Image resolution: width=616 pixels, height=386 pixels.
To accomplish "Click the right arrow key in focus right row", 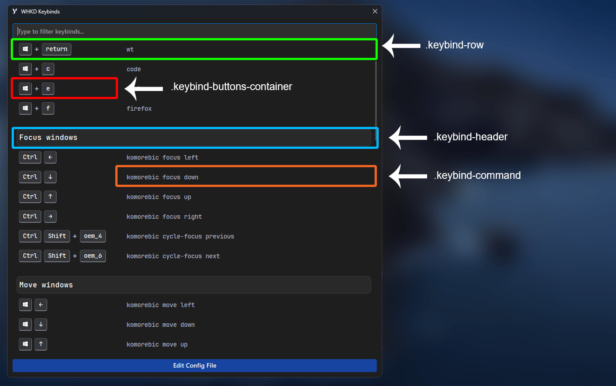I will click(x=50, y=217).
